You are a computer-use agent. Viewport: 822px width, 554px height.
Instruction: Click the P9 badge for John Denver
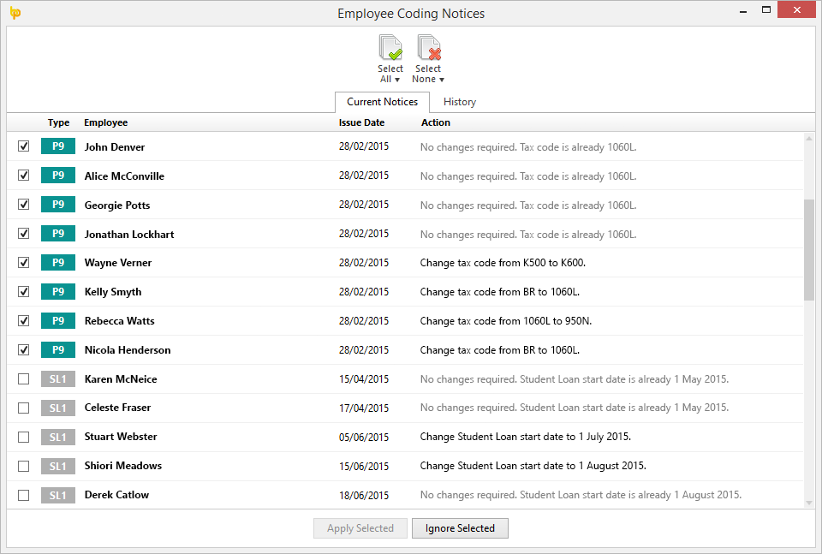coord(58,146)
